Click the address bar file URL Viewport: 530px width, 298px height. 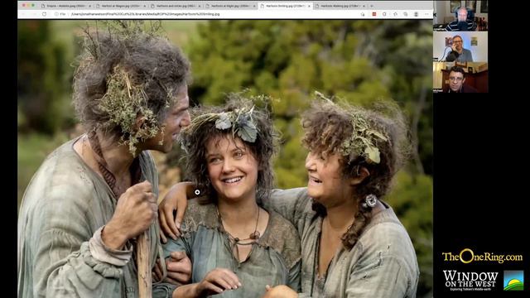pyautogui.click(x=146, y=14)
